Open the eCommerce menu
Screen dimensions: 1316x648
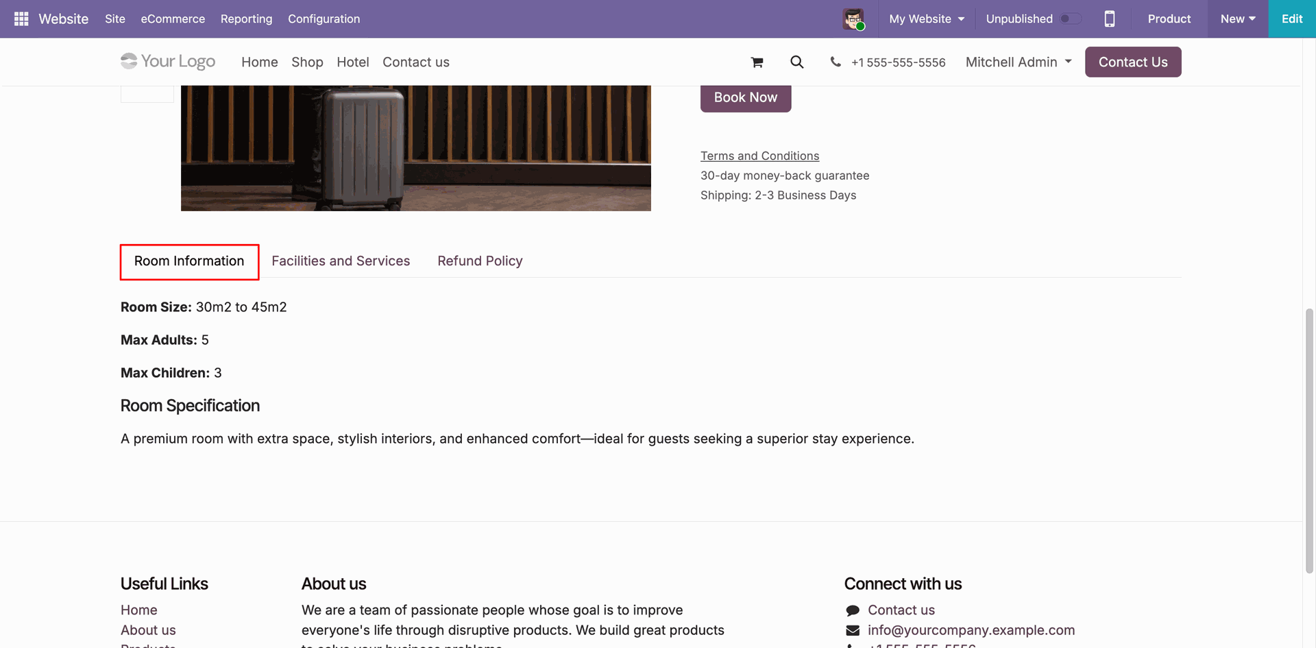click(173, 19)
